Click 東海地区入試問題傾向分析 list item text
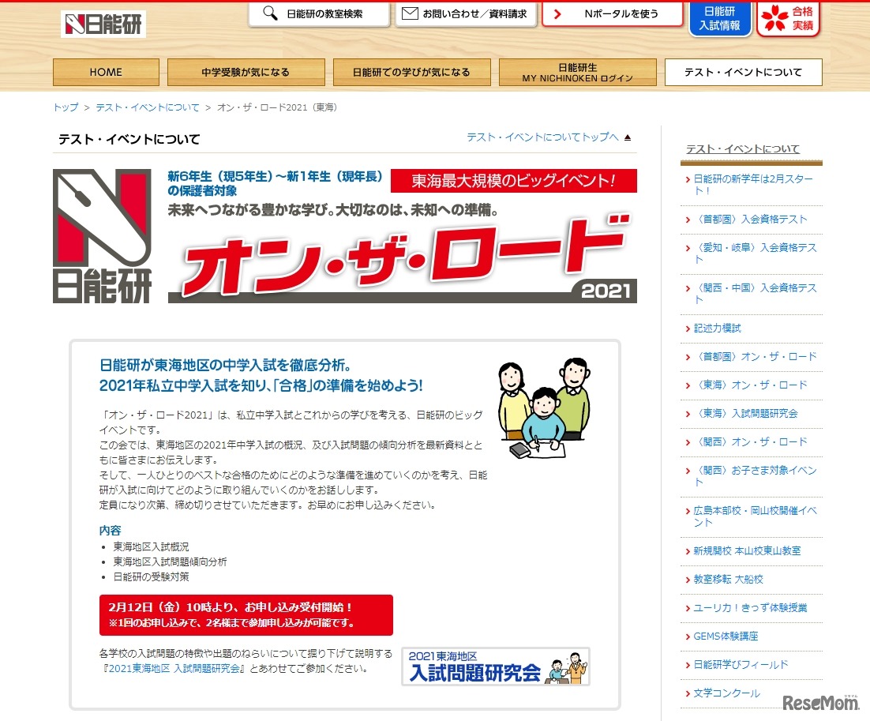Image resolution: width=870 pixels, height=721 pixels. coord(170,561)
